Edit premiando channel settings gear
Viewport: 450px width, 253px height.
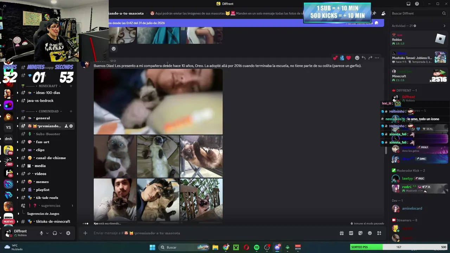point(71,126)
